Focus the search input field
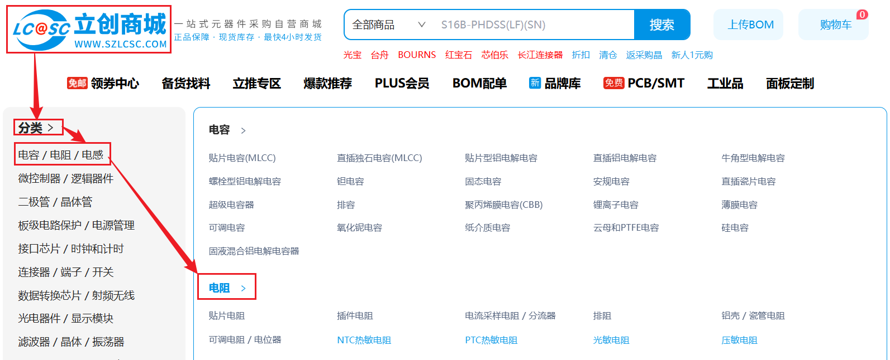This screenshot has width=890, height=360. coord(534,25)
